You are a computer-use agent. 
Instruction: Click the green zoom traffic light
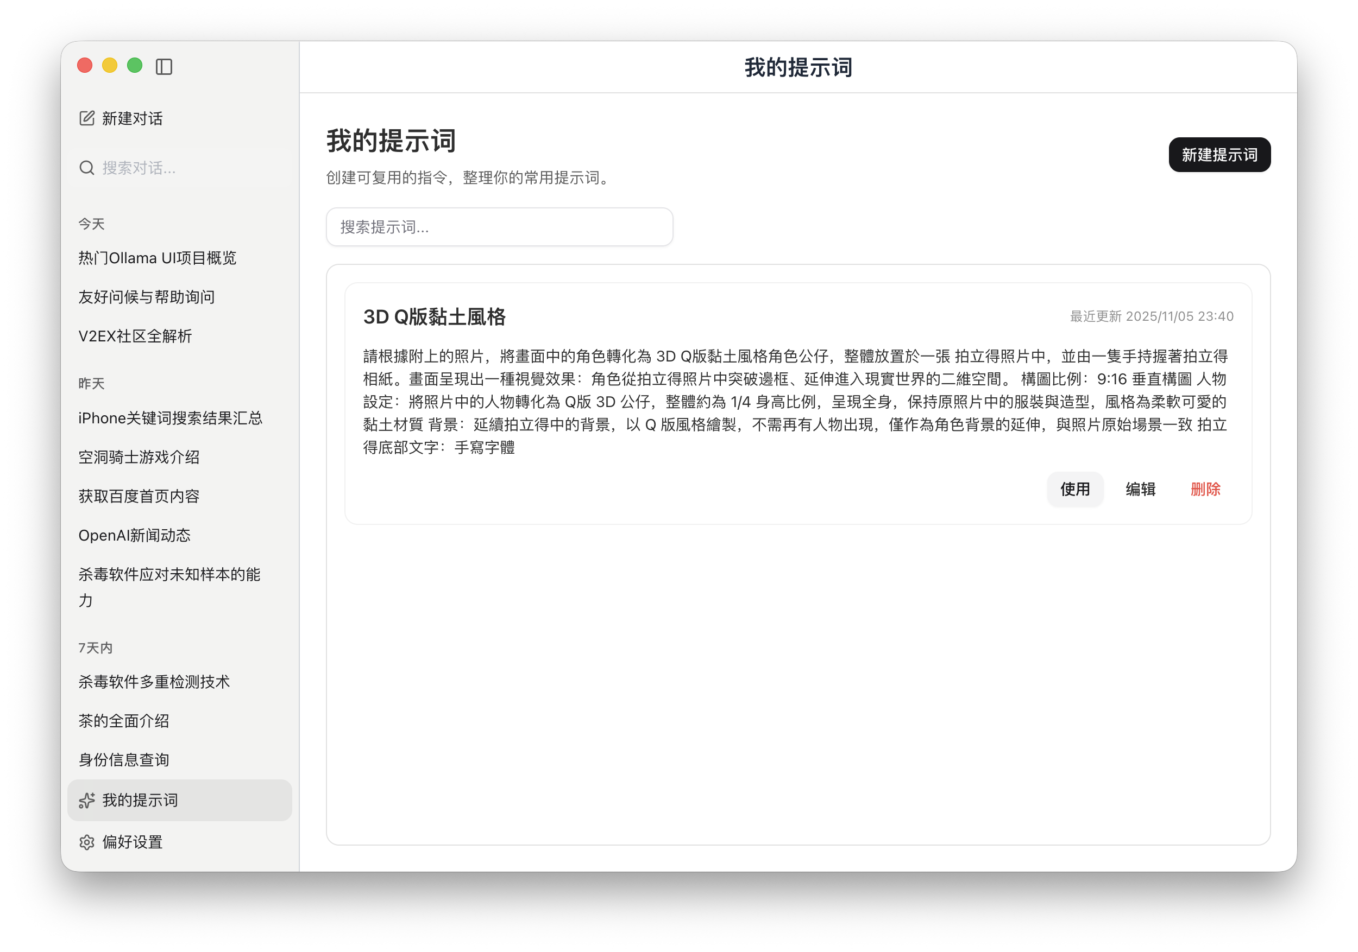[x=135, y=65]
